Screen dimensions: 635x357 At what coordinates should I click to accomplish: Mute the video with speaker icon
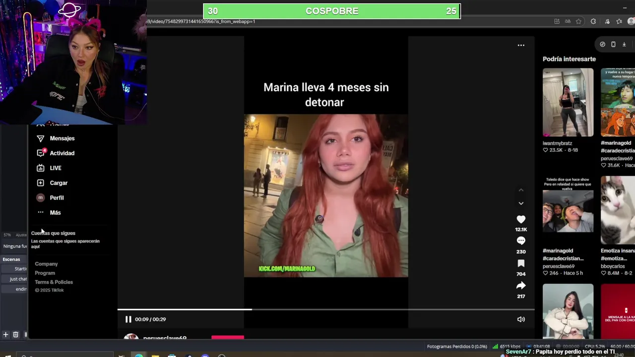[521, 319]
